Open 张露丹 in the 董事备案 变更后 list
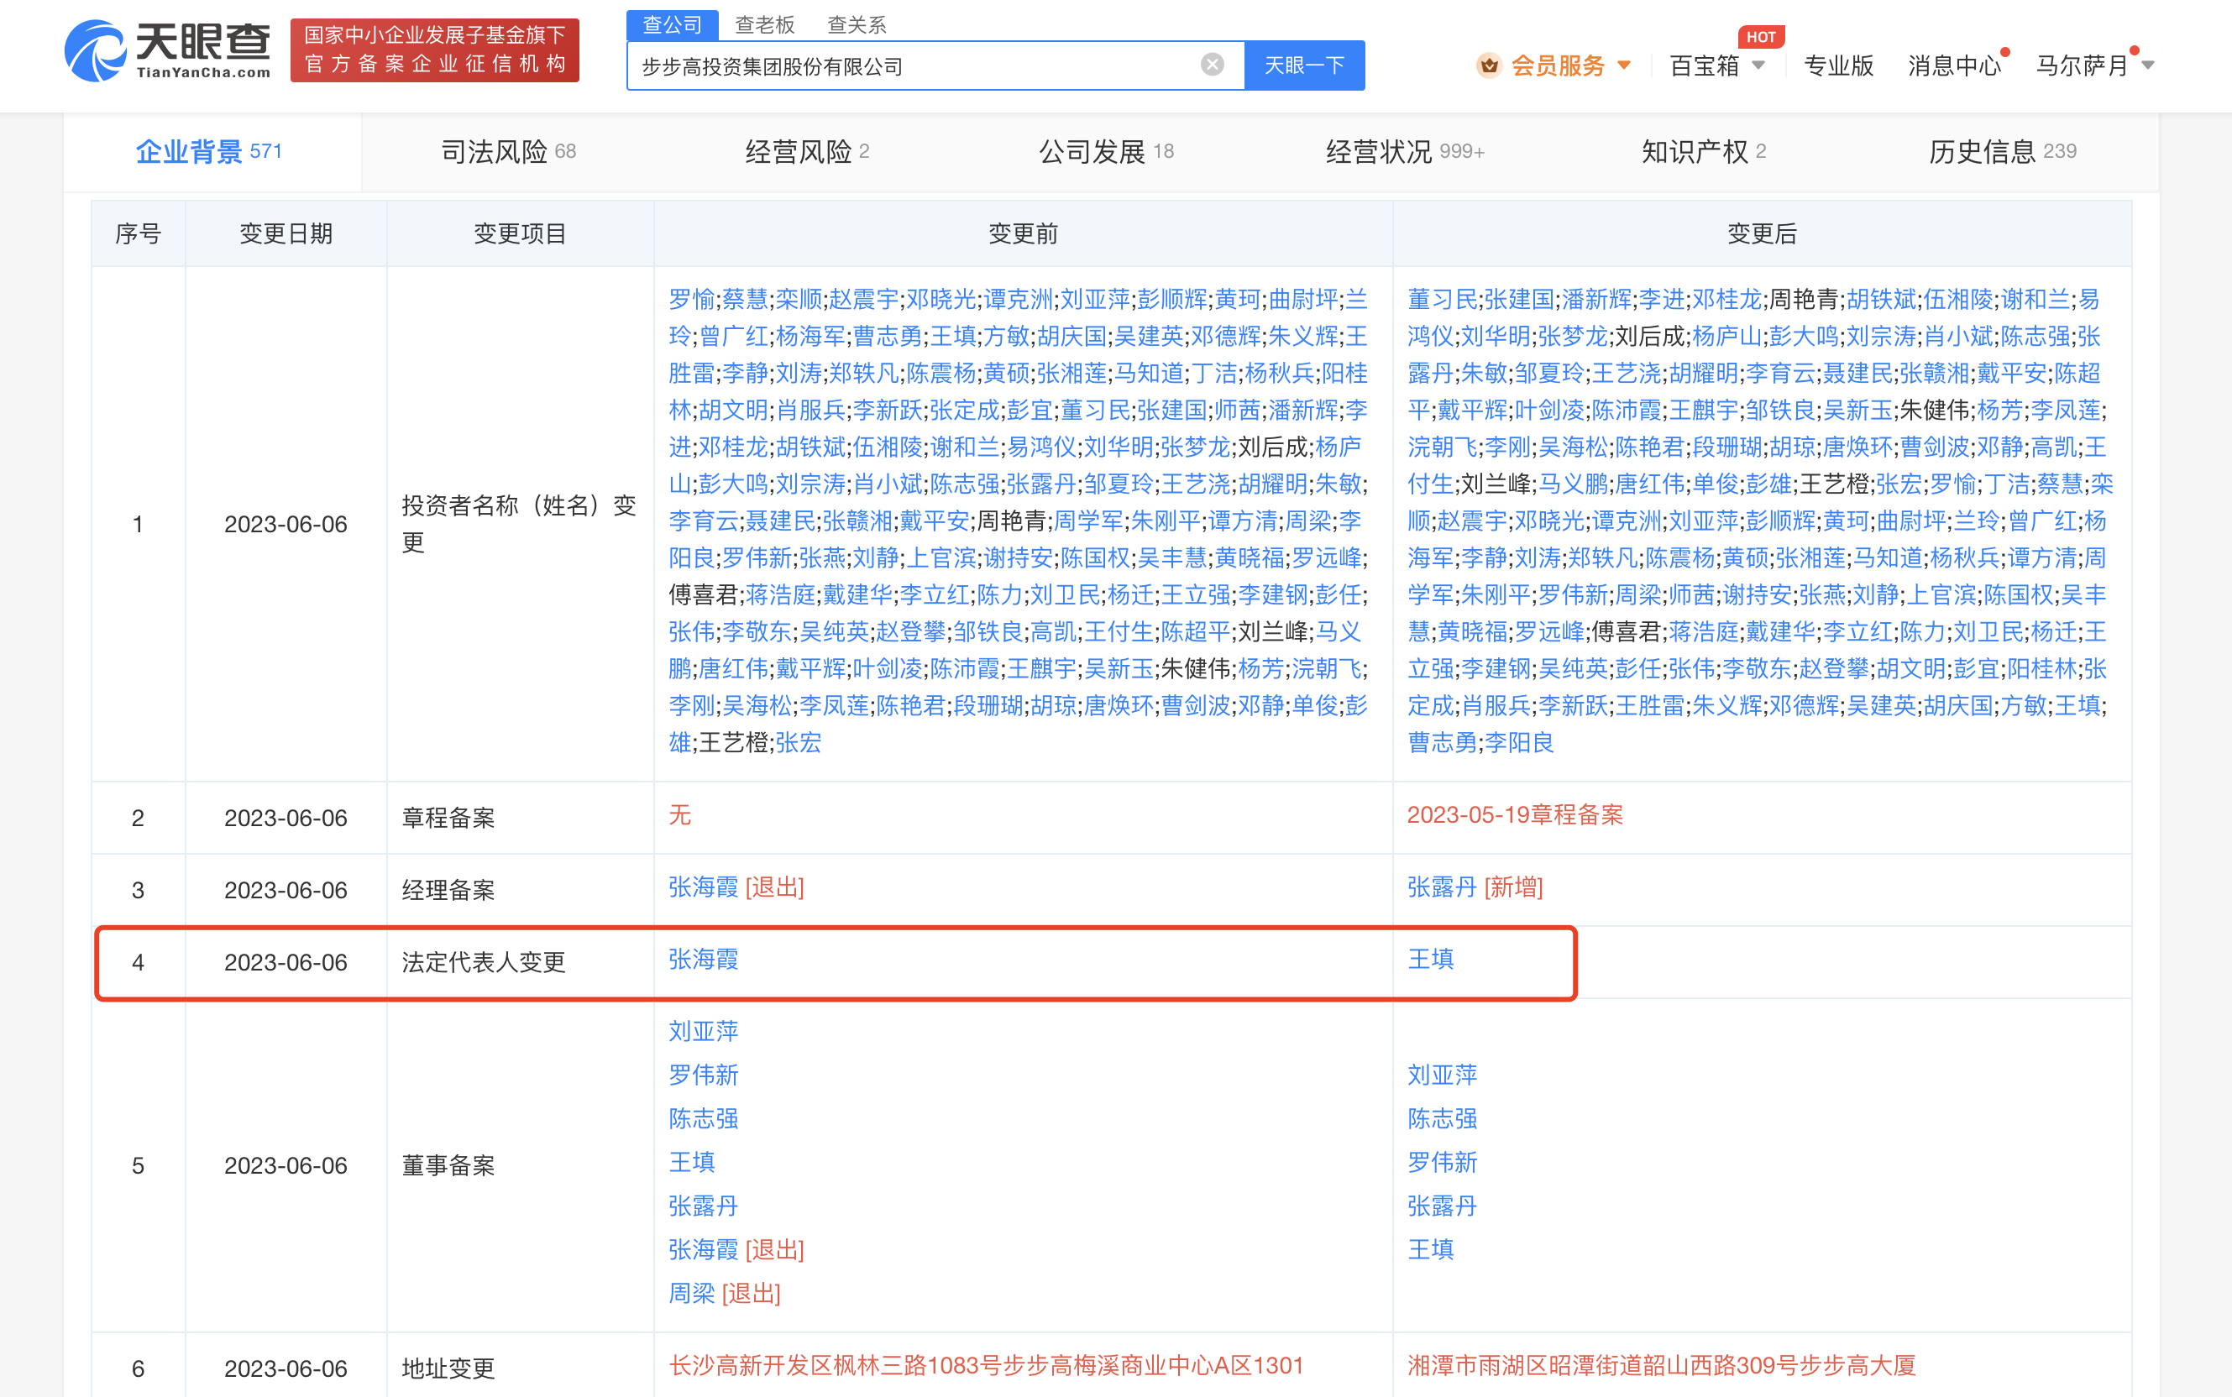The width and height of the screenshot is (2232, 1397). pos(1443,1206)
